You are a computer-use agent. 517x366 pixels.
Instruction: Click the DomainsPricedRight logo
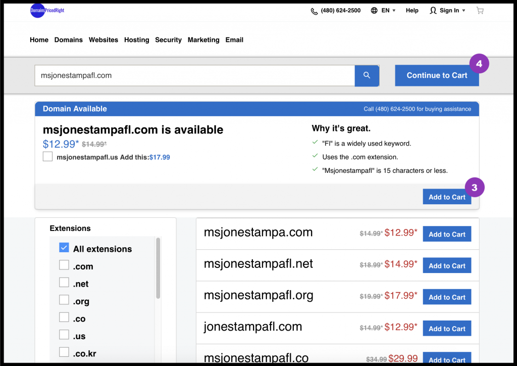click(x=47, y=11)
